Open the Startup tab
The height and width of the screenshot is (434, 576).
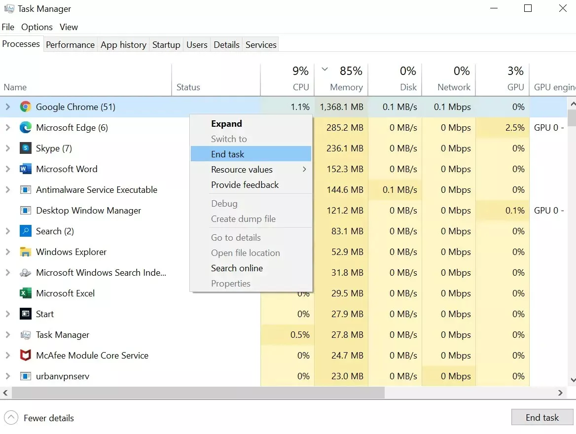pyautogui.click(x=166, y=45)
